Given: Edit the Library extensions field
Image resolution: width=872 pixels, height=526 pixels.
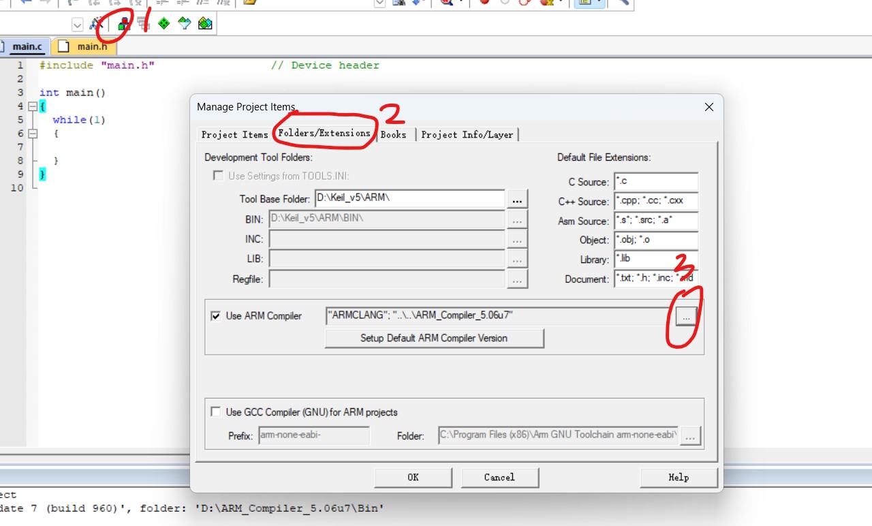Looking at the screenshot, I should coord(656,260).
